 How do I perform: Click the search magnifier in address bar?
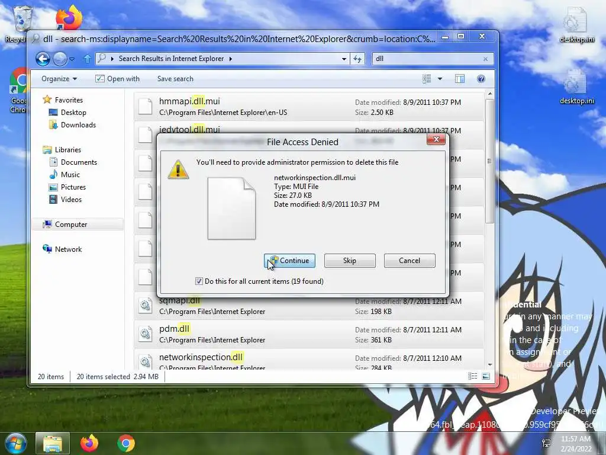[x=102, y=59]
